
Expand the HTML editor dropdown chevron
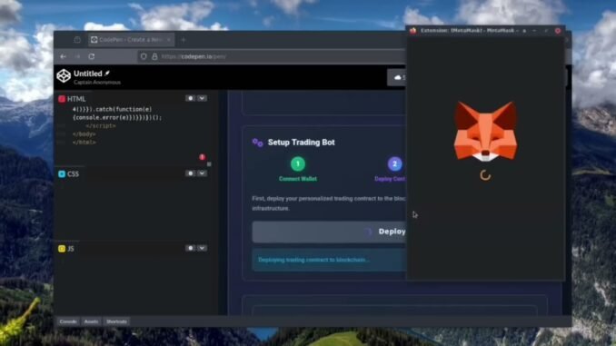(x=202, y=98)
